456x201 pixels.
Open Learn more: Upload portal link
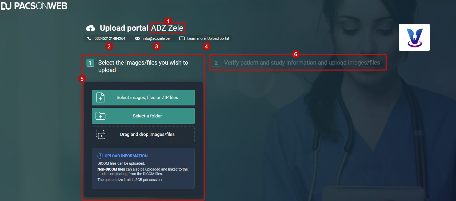point(208,38)
